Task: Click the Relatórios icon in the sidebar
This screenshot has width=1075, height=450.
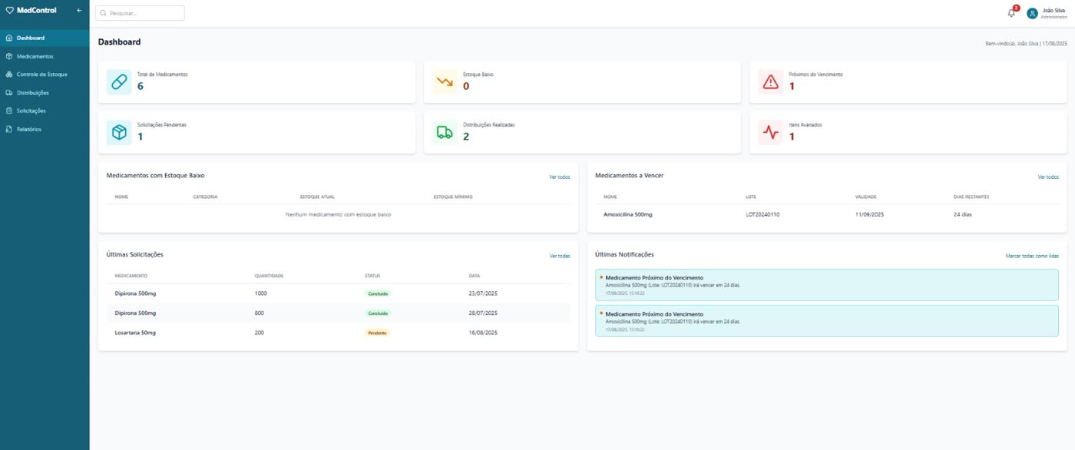Action: tap(8, 129)
